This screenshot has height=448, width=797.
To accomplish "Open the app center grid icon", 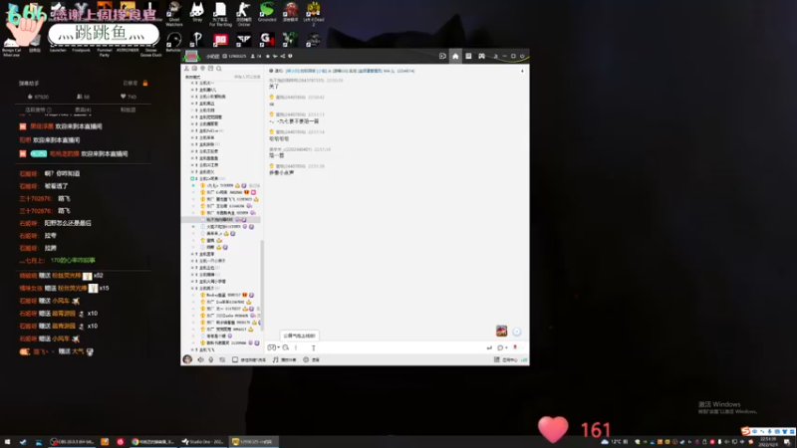I will pos(496,359).
